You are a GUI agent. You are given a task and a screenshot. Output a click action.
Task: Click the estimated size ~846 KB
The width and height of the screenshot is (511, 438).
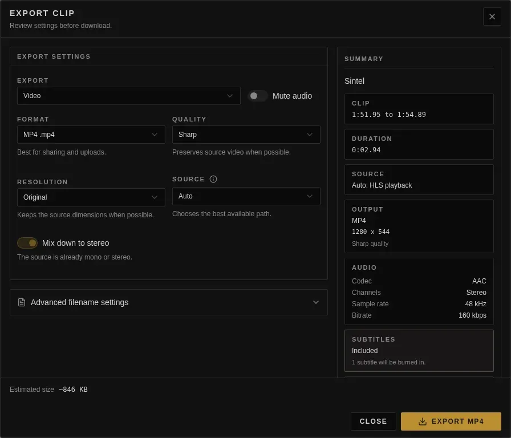tap(73, 390)
